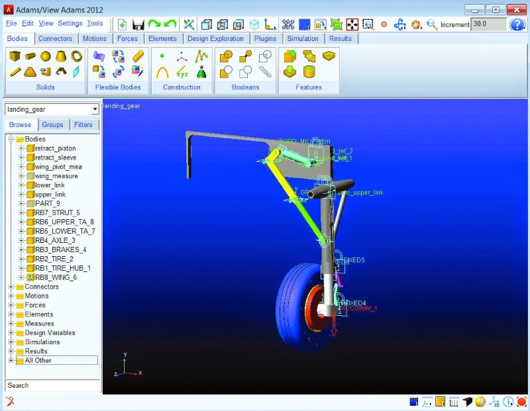Click the purple flexible body surface icon
530x411 pixels.
(99, 56)
